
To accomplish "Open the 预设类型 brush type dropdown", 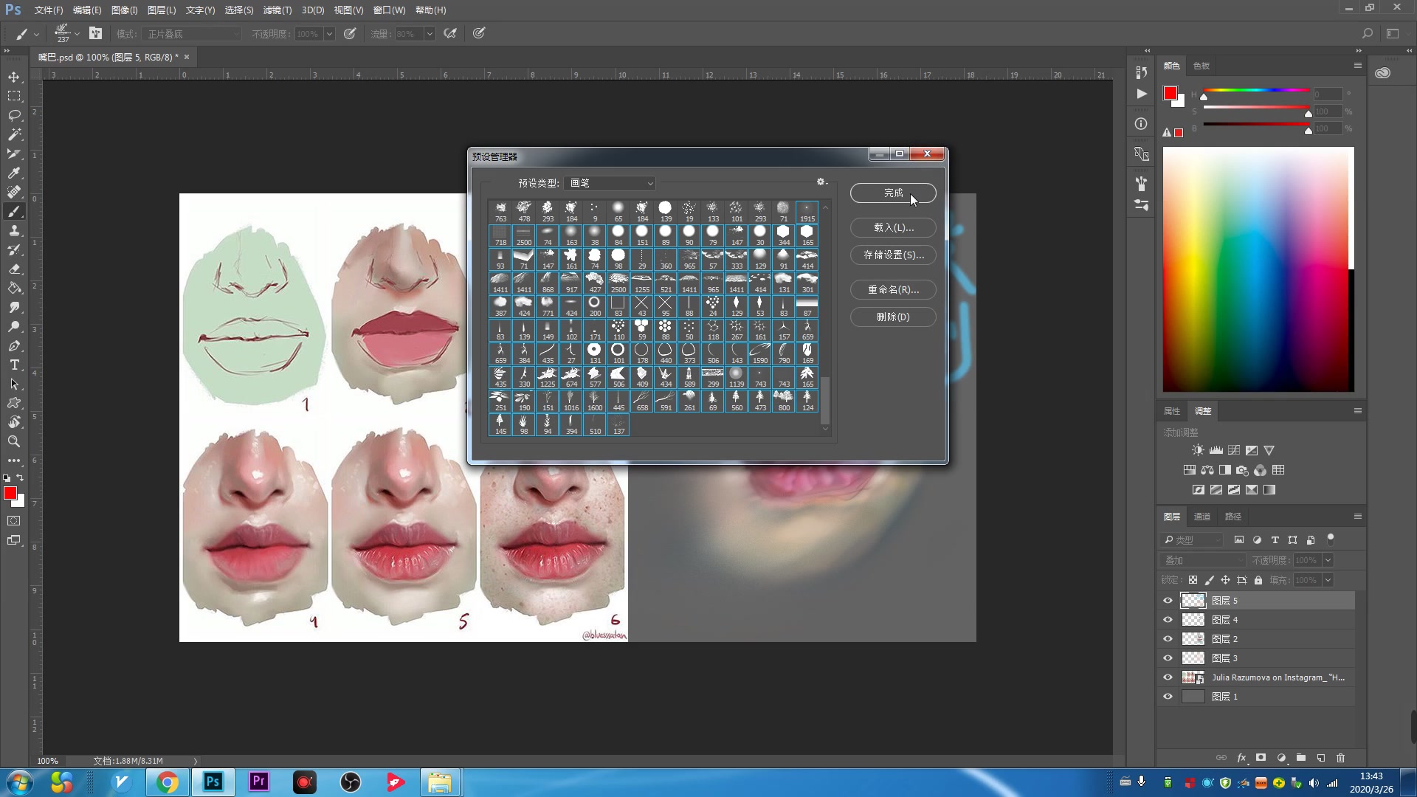I will (611, 183).
